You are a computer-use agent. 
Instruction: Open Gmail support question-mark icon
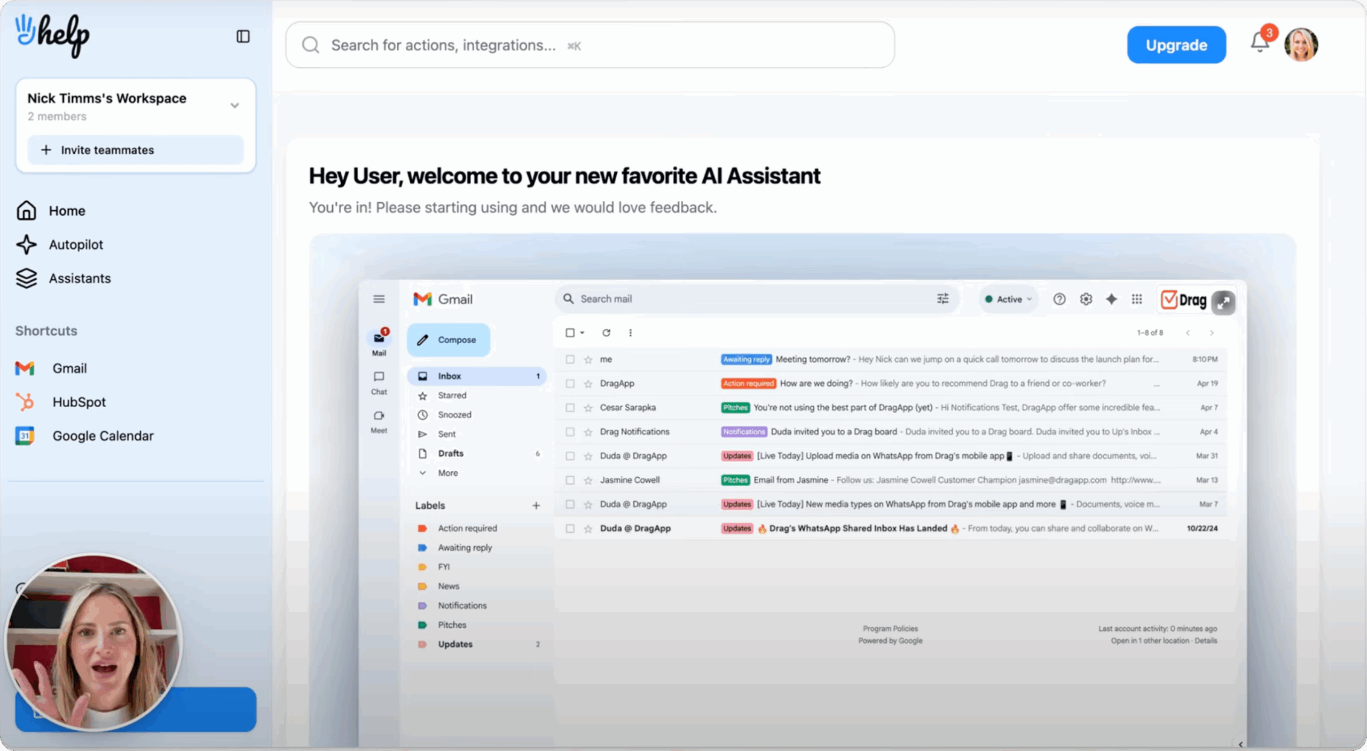[1059, 299]
